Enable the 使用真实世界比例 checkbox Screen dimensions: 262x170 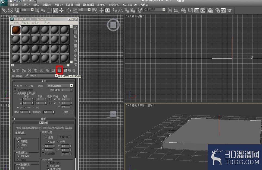(x=15, y=93)
